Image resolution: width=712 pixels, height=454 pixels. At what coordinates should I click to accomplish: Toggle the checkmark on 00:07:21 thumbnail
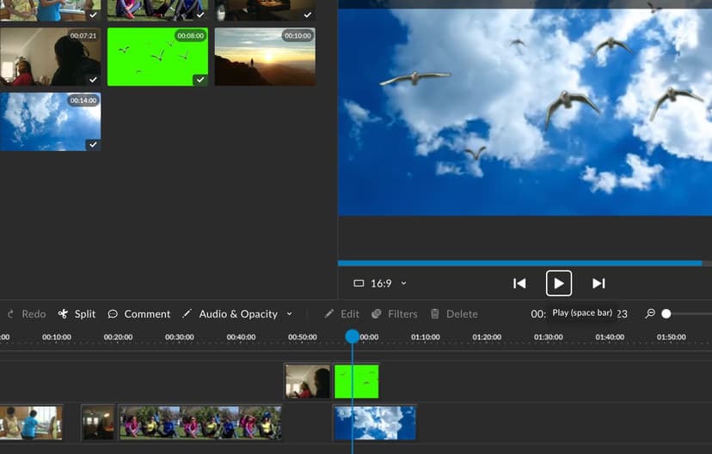(93, 80)
